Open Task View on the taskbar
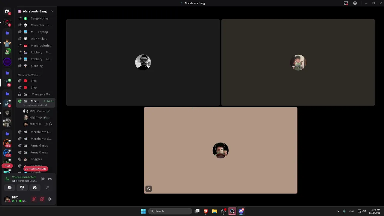This screenshot has height=216, width=384. click(x=197, y=211)
